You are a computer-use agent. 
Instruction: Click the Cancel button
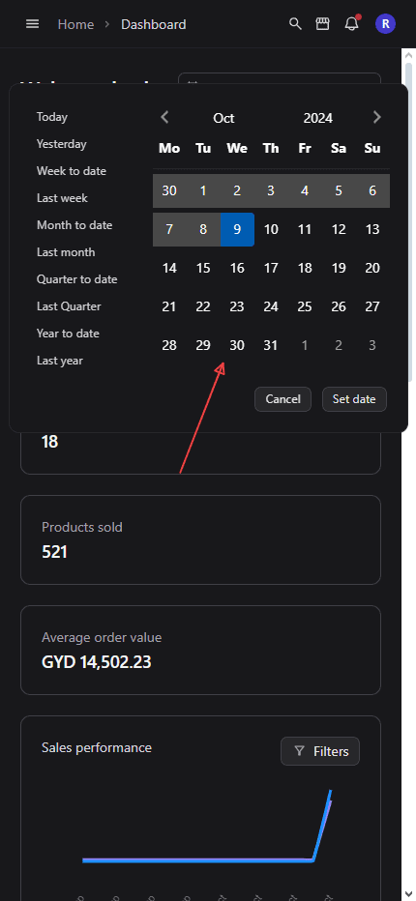coord(283,399)
